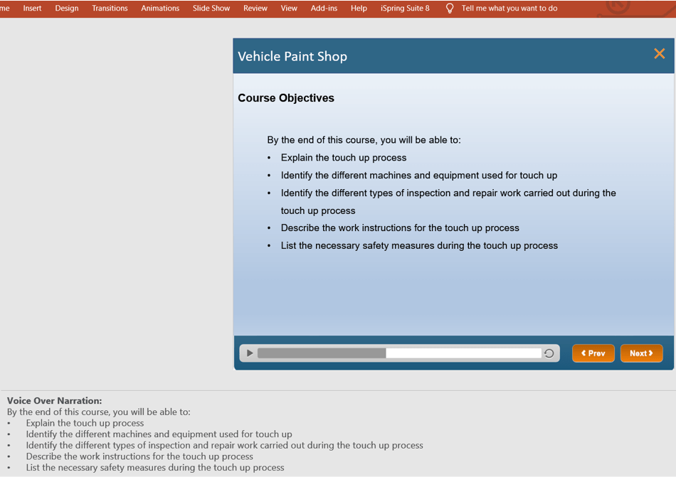
Task: Open the Insert ribbon tab
Action: (x=32, y=9)
